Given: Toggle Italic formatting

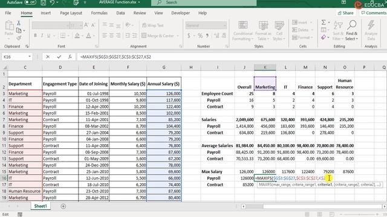Looking at the screenshot, I should point(42,36).
